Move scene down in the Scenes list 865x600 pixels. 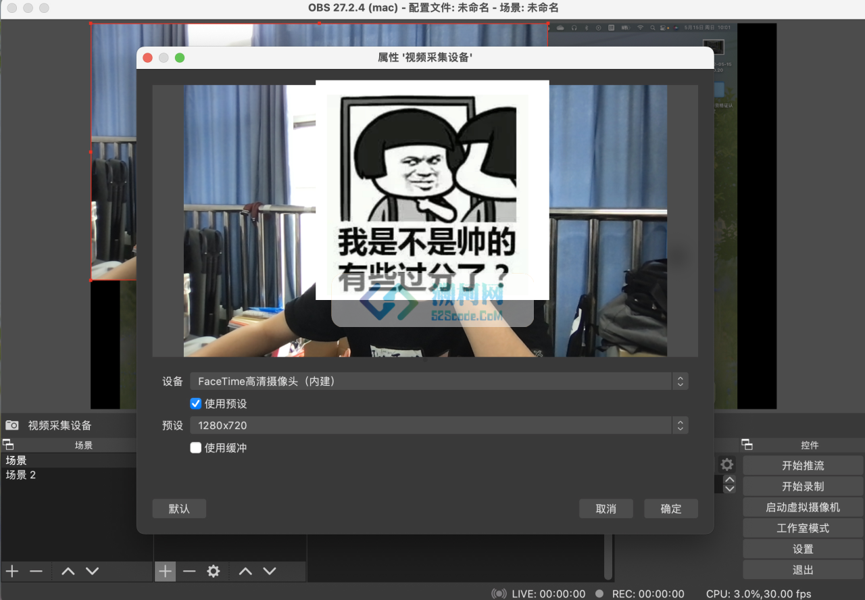tap(92, 571)
